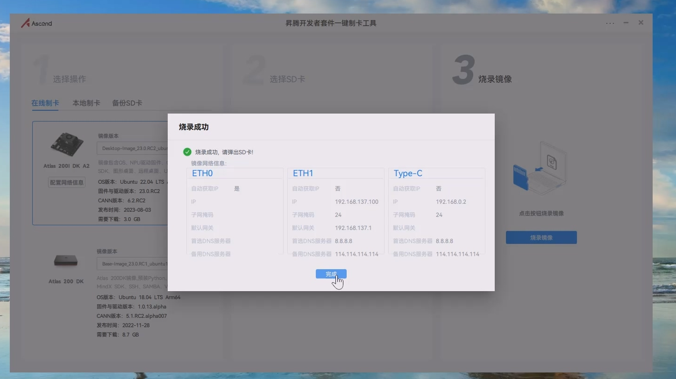676x379 pixels.
Task: Minimize the 制卡工具 window
Action: point(626,22)
